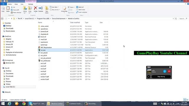
Task: Open the New item dropdown
Action: pyautogui.click(x=54, y=7)
